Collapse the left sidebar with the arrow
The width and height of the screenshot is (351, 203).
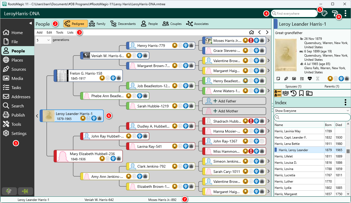[30, 23]
